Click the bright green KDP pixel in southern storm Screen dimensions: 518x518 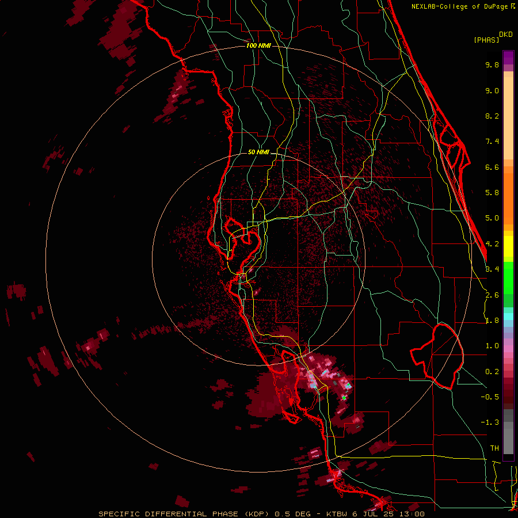coord(344,398)
